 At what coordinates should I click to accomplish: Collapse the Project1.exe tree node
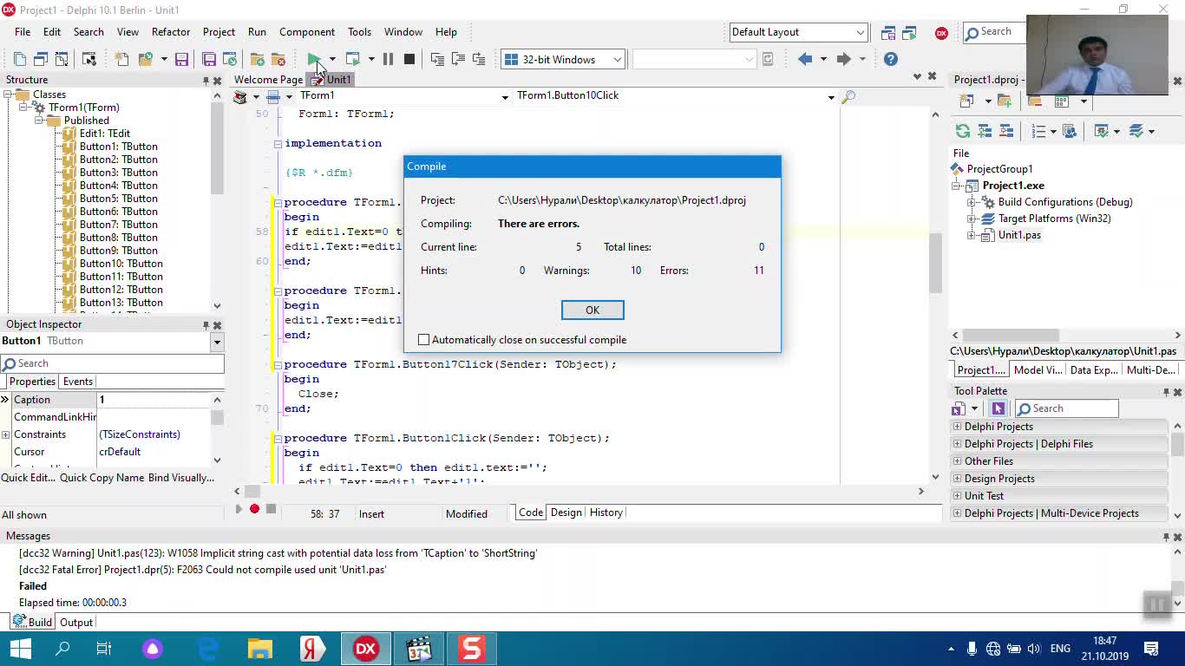point(956,186)
